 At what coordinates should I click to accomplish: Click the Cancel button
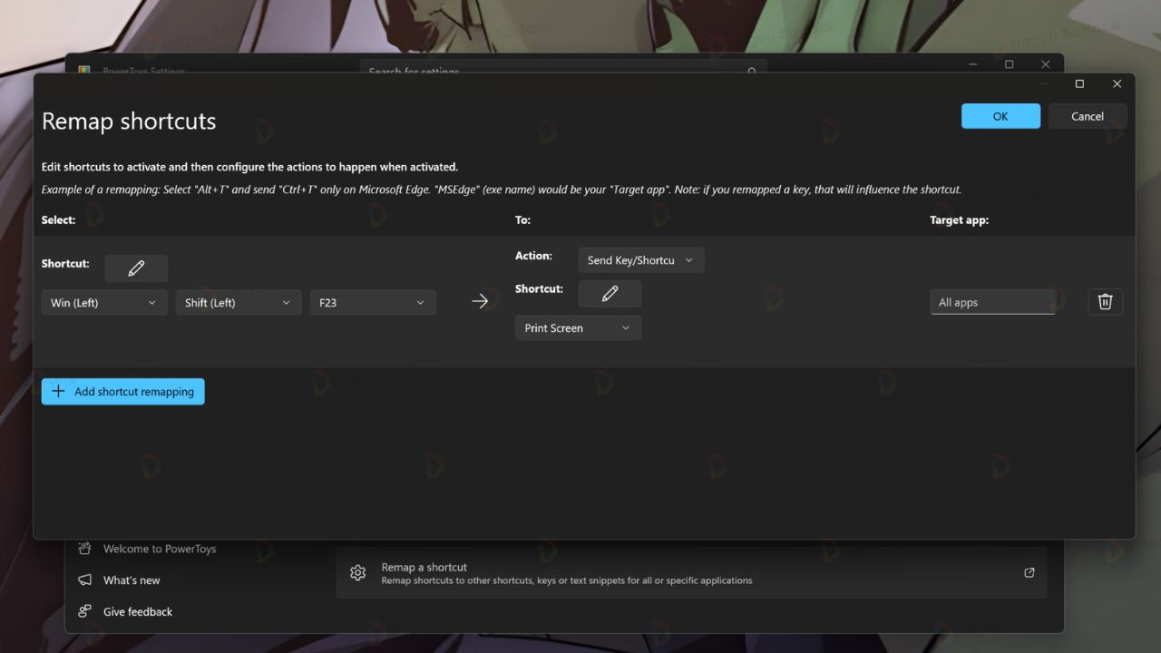tap(1088, 116)
